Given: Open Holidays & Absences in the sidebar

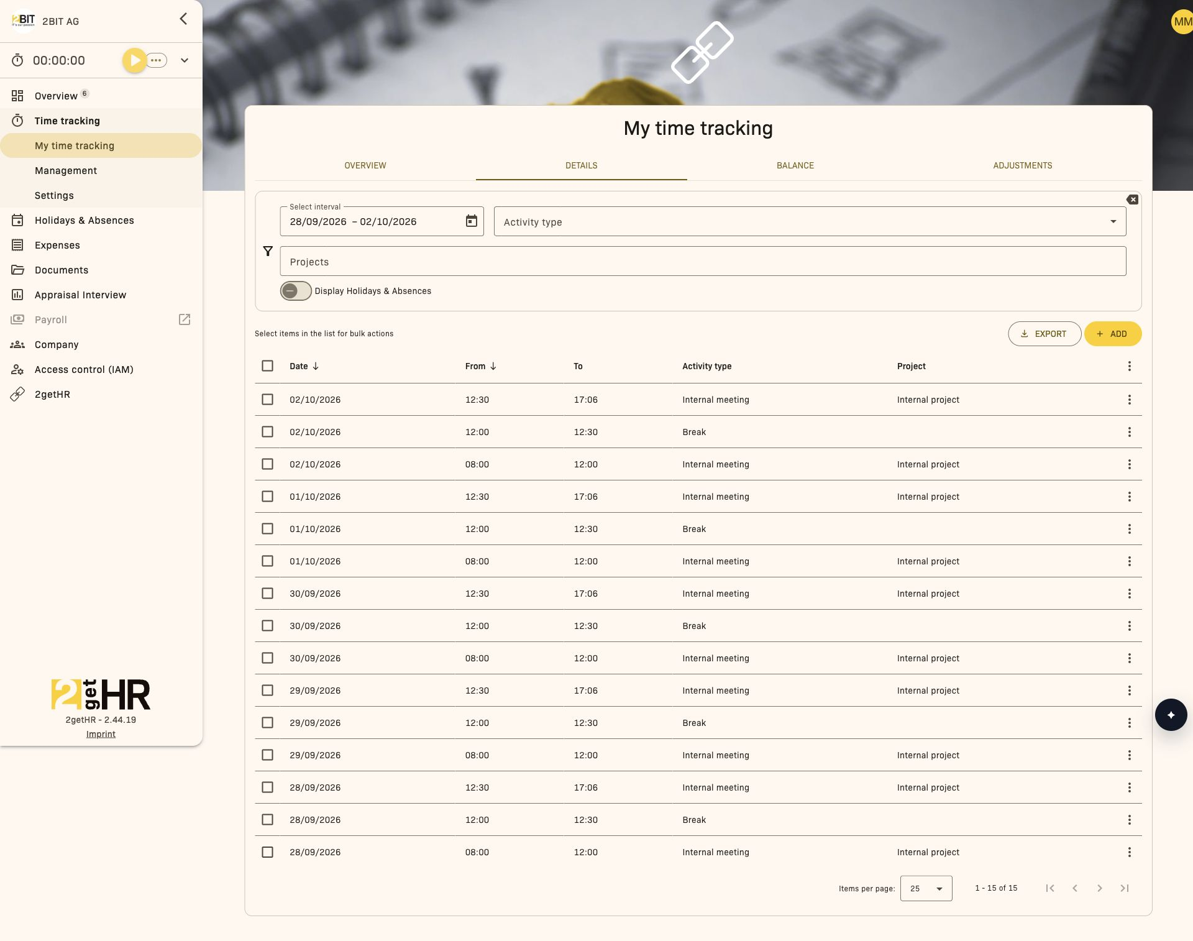Looking at the screenshot, I should [x=84, y=220].
